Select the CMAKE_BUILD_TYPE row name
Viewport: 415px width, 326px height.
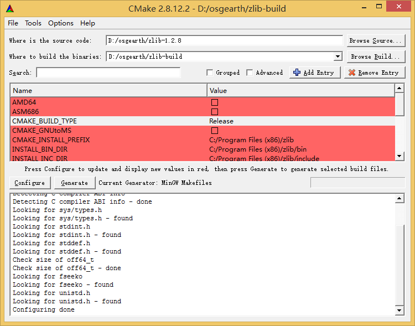44,121
